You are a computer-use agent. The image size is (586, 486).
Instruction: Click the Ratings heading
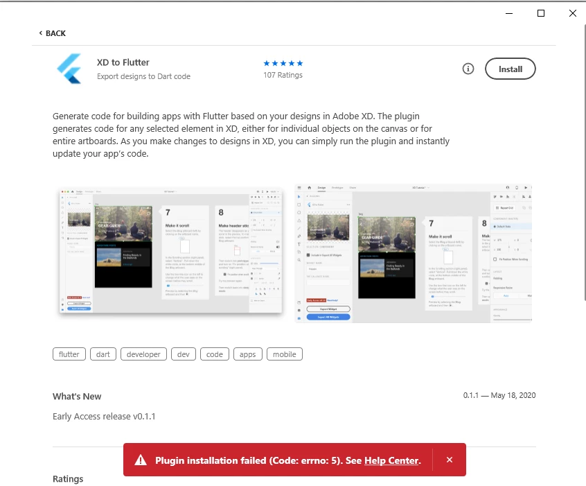[68, 479]
